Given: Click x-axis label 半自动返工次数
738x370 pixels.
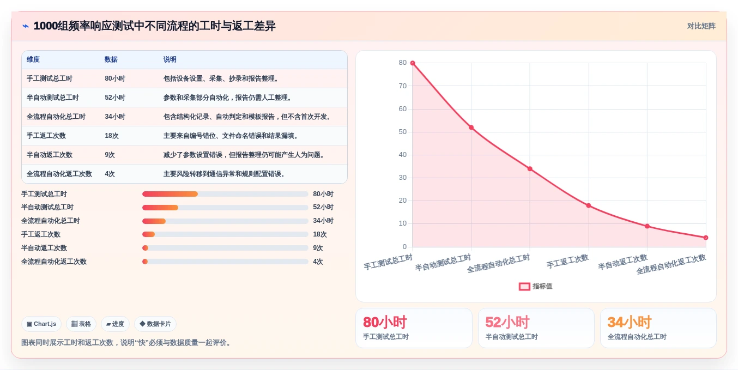Looking at the screenshot, I should (x=622, y=262).
